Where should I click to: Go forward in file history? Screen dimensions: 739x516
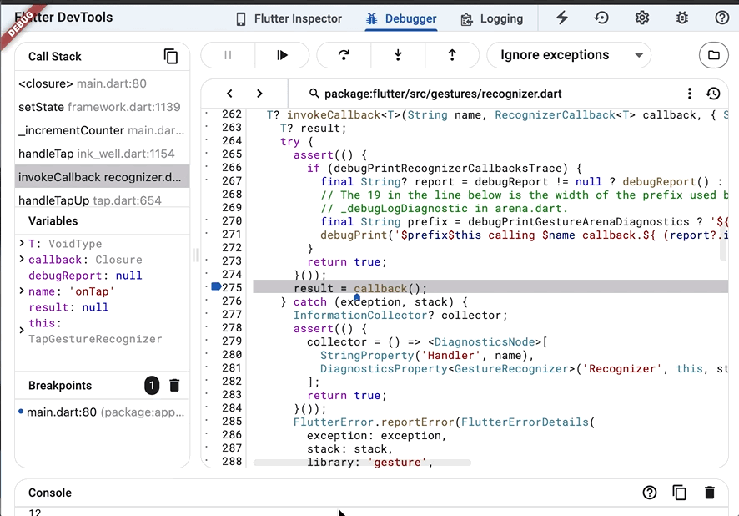point(259,94)
